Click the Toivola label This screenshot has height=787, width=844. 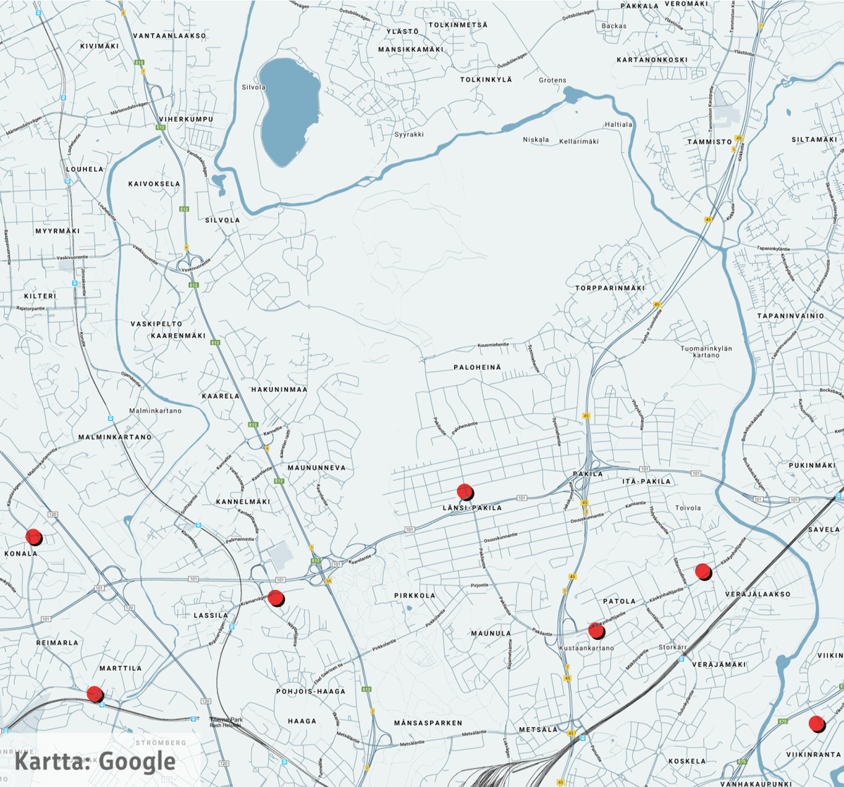pyautogui.click(x=688, y=508)
